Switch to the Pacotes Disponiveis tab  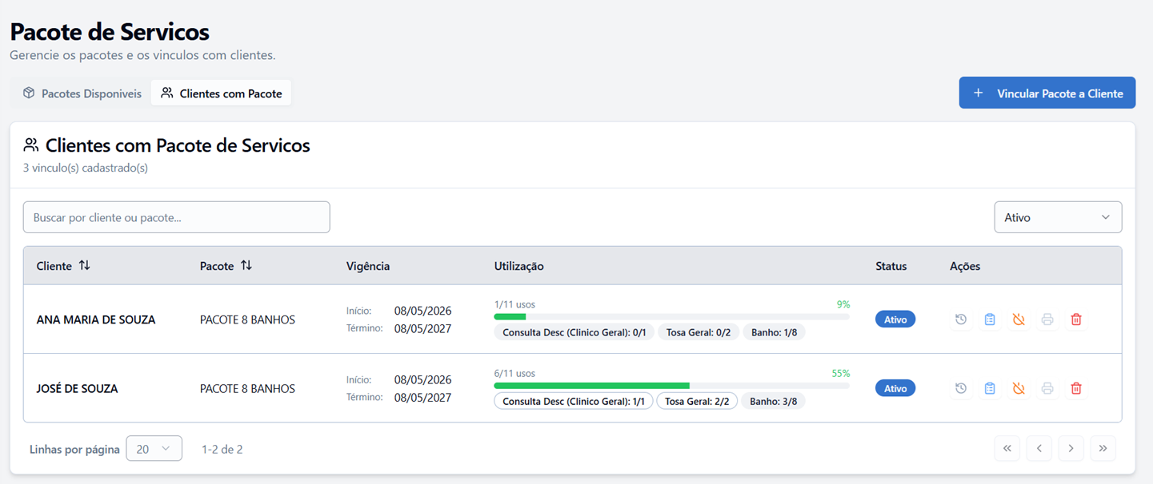click(82, 93)
